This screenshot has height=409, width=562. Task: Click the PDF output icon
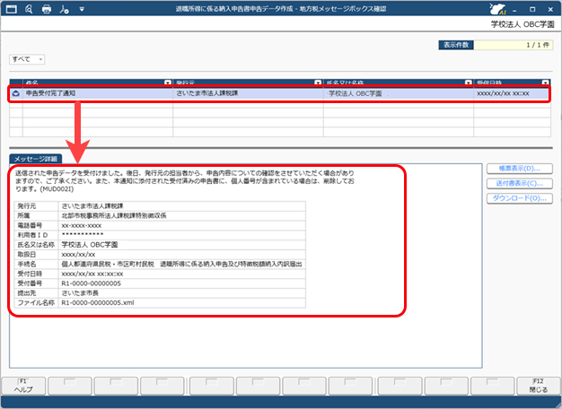[64, 9]
